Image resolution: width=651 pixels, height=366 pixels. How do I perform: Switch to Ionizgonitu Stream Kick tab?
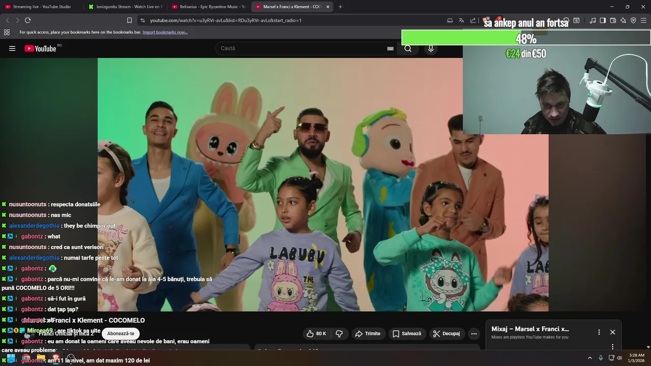pos(125,7)
